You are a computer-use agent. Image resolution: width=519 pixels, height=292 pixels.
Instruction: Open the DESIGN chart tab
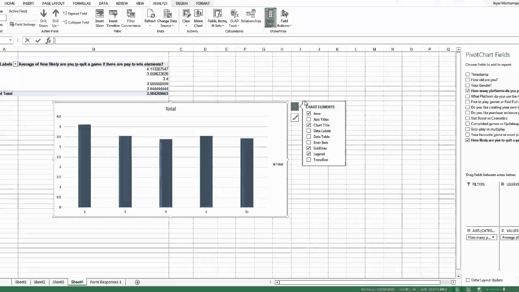coord(182,3)
